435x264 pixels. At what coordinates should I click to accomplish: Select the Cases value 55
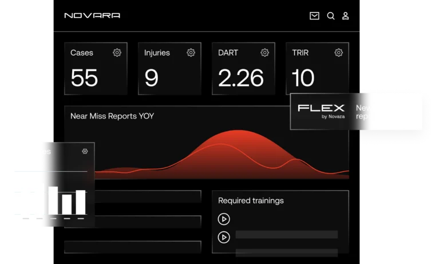click(84, 78)
